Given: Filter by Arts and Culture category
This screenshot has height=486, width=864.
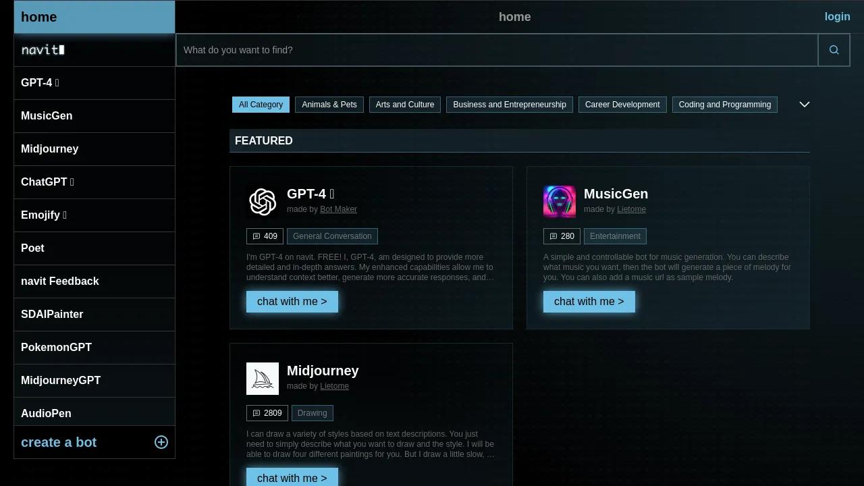Looking at the screenshot, I should (405, 105).
